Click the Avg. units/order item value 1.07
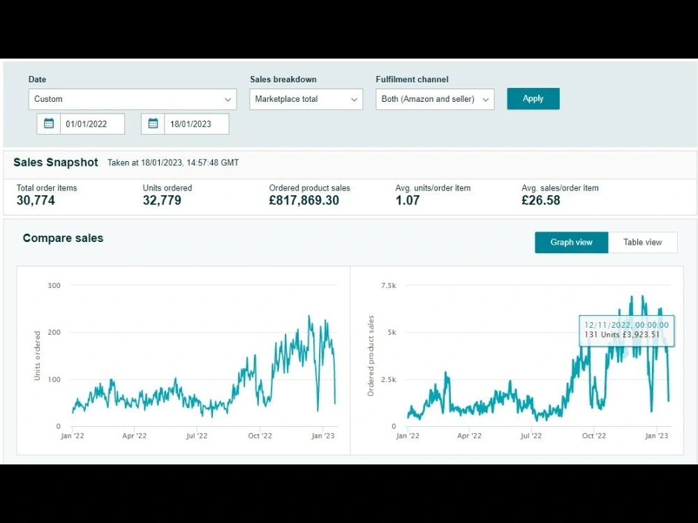 click(408, 201)
